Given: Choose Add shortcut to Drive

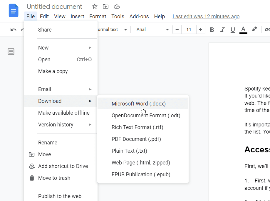Looking at the screenshot, I should pyautogui.click(x=61, y=166).
